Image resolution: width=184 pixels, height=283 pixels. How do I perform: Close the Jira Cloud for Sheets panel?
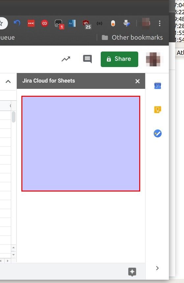[x=137, y=81]
